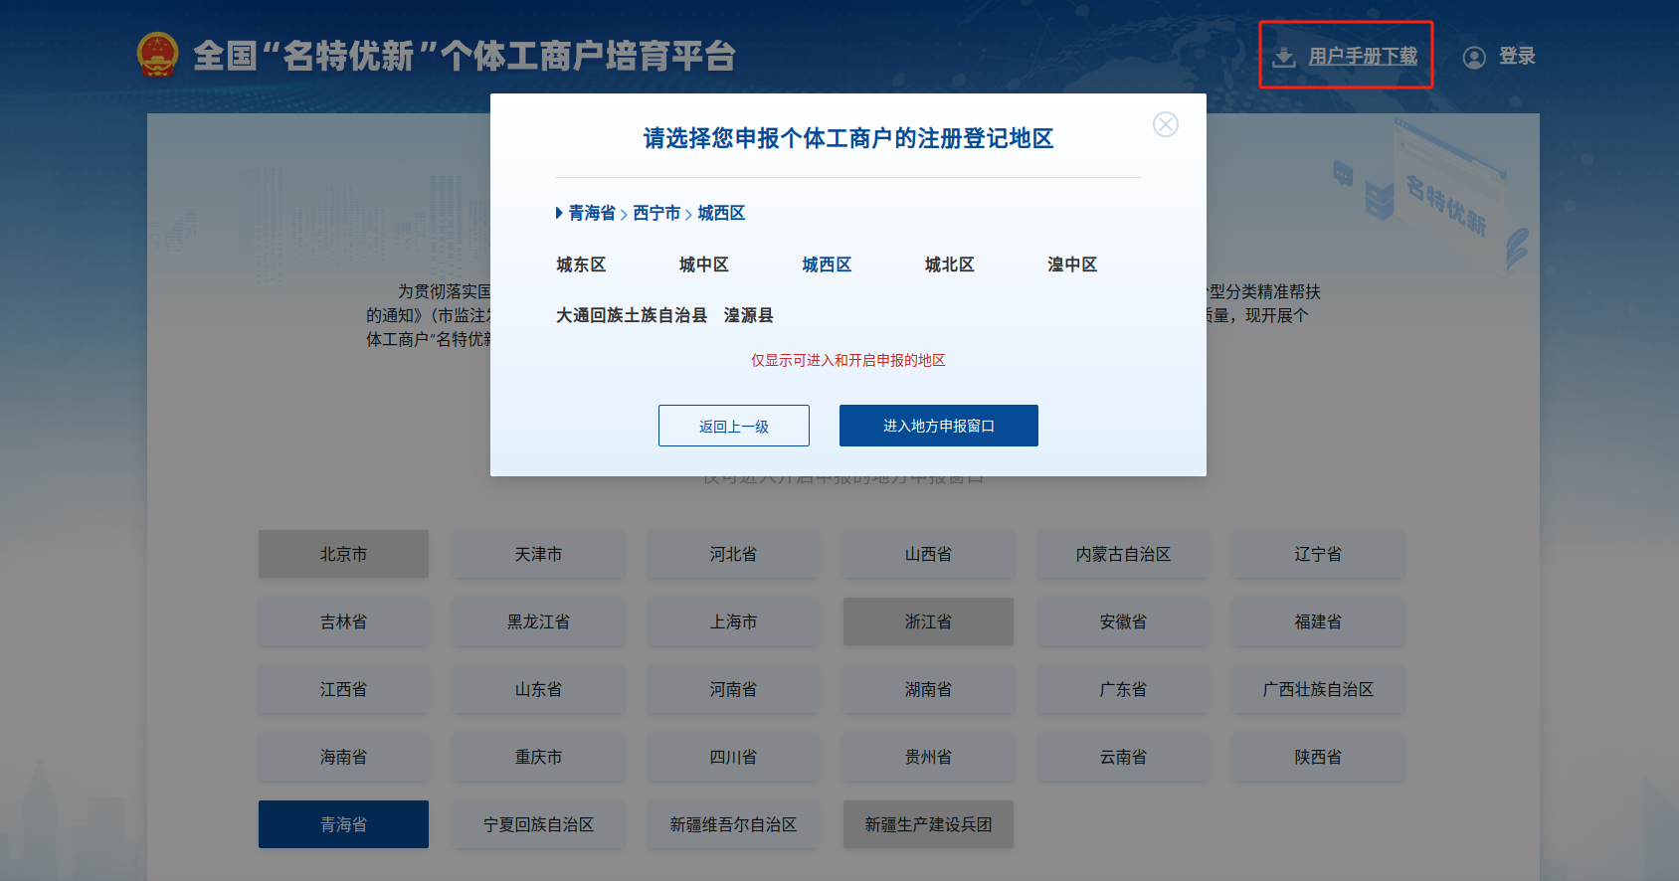Click 城西区 in the breadcrumb

721,213
